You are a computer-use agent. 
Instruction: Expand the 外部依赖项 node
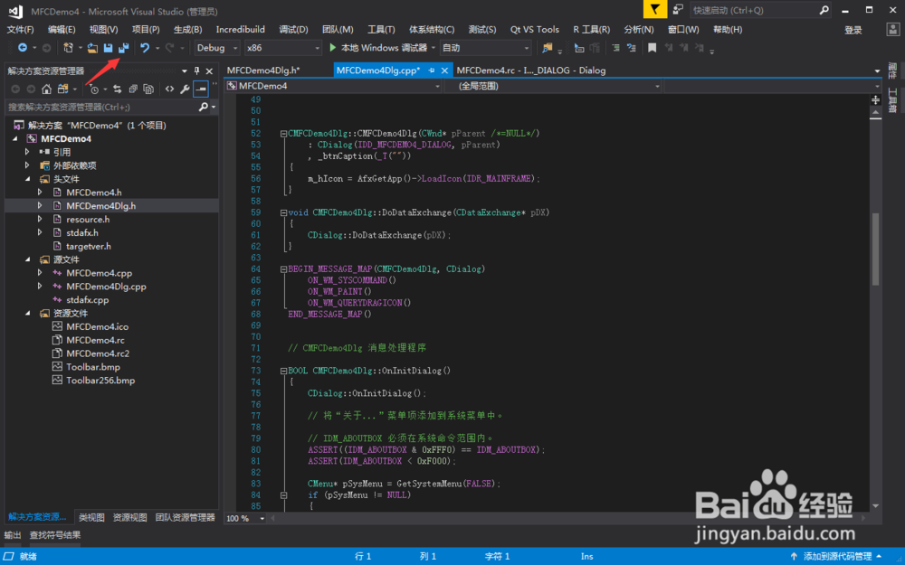point(27,165)
